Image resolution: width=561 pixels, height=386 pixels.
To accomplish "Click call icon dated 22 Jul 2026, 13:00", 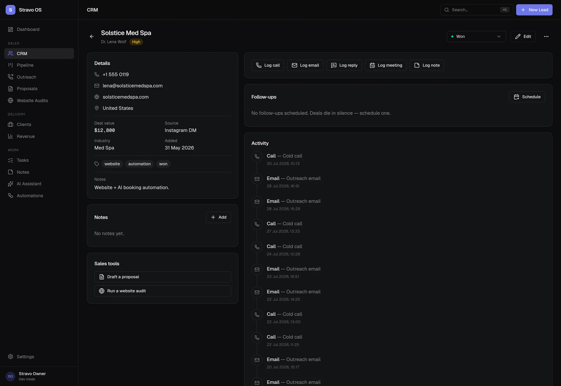I will point(257,315).
